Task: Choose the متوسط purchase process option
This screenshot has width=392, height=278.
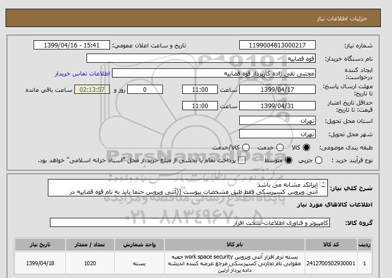Action: [x=289, y=160]
